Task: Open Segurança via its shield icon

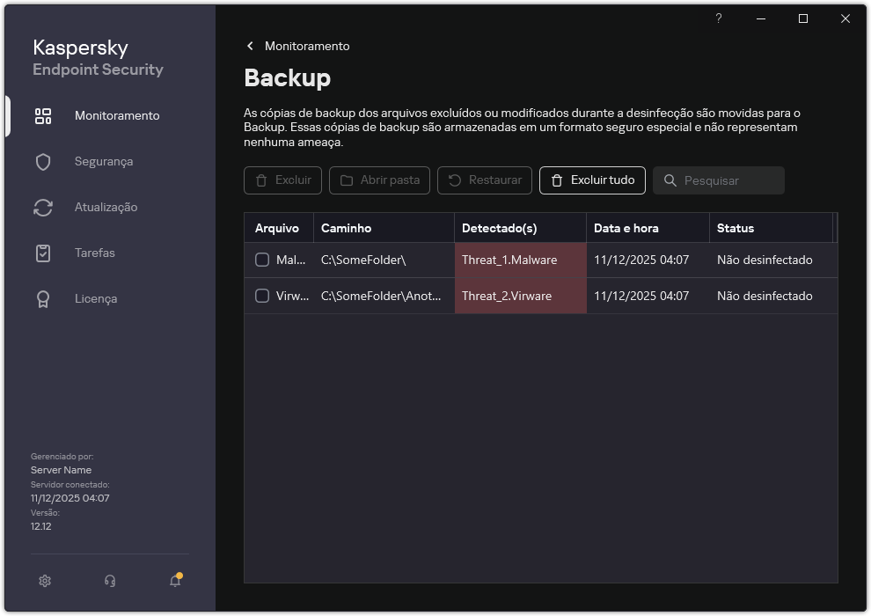Action: pos(42,161)
